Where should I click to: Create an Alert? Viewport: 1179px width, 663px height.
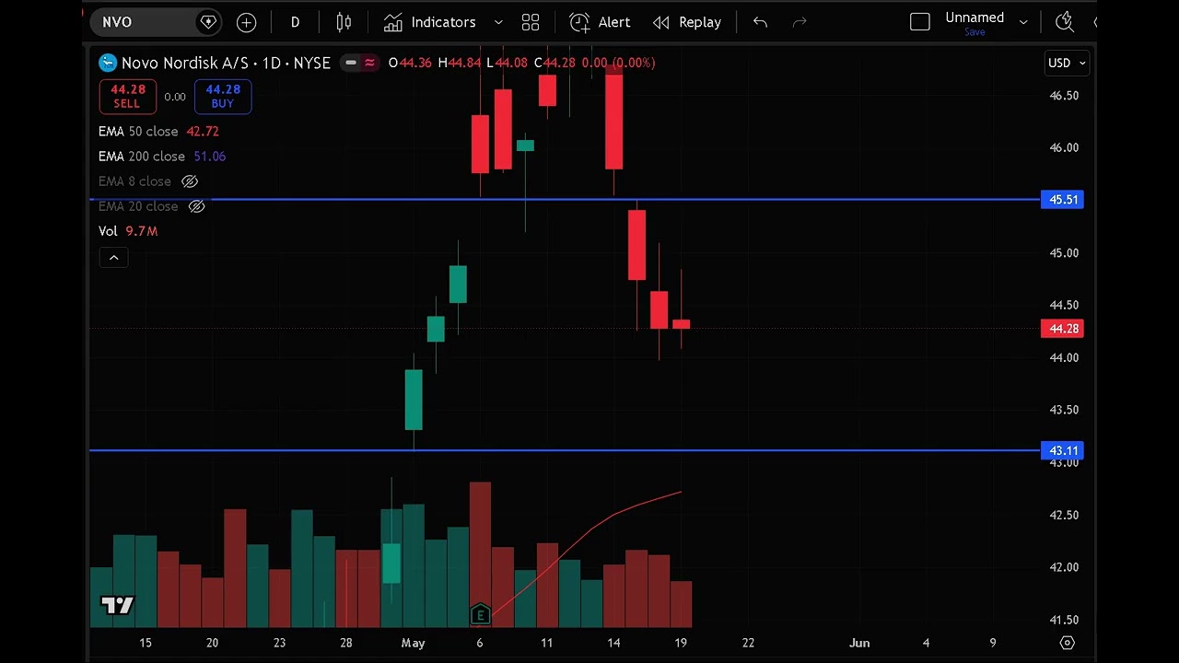tap(600, 22)
